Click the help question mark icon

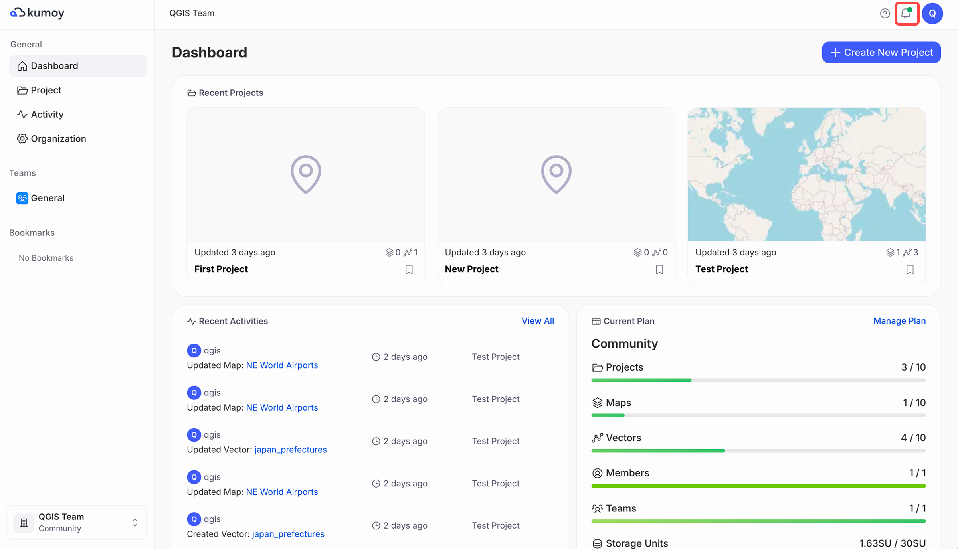(885, 14)
